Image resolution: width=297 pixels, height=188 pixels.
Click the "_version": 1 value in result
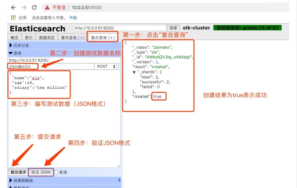[157, 62]
